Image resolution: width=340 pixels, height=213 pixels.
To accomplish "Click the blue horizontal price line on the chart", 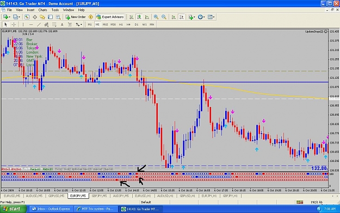I will click(x=165, y=82).
